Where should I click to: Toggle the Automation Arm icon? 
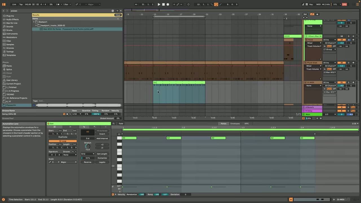click(x=178, y=5)
